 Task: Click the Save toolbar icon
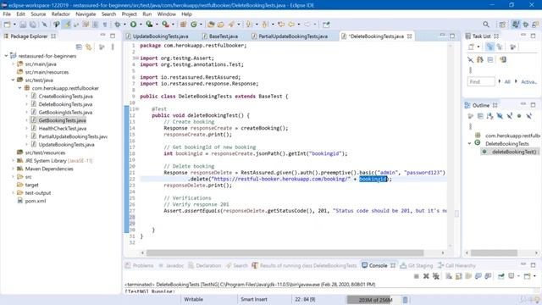coord(23,25)
